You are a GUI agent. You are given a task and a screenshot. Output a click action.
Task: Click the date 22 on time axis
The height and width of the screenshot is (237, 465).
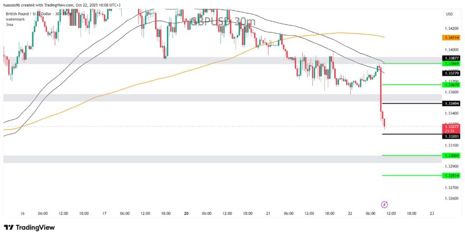pos(350,213)
